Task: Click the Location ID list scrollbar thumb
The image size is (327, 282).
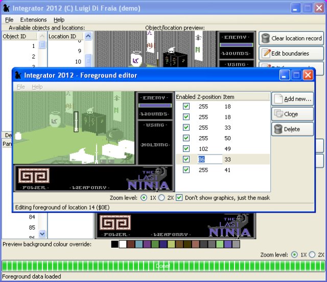Action: [88, 61]
